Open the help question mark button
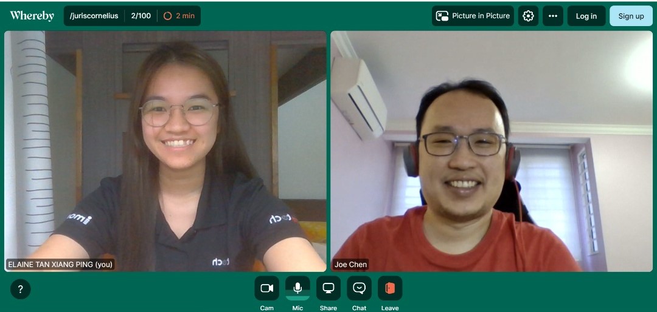The height and width of the screenshot is (312, 657). coord(20,290)
